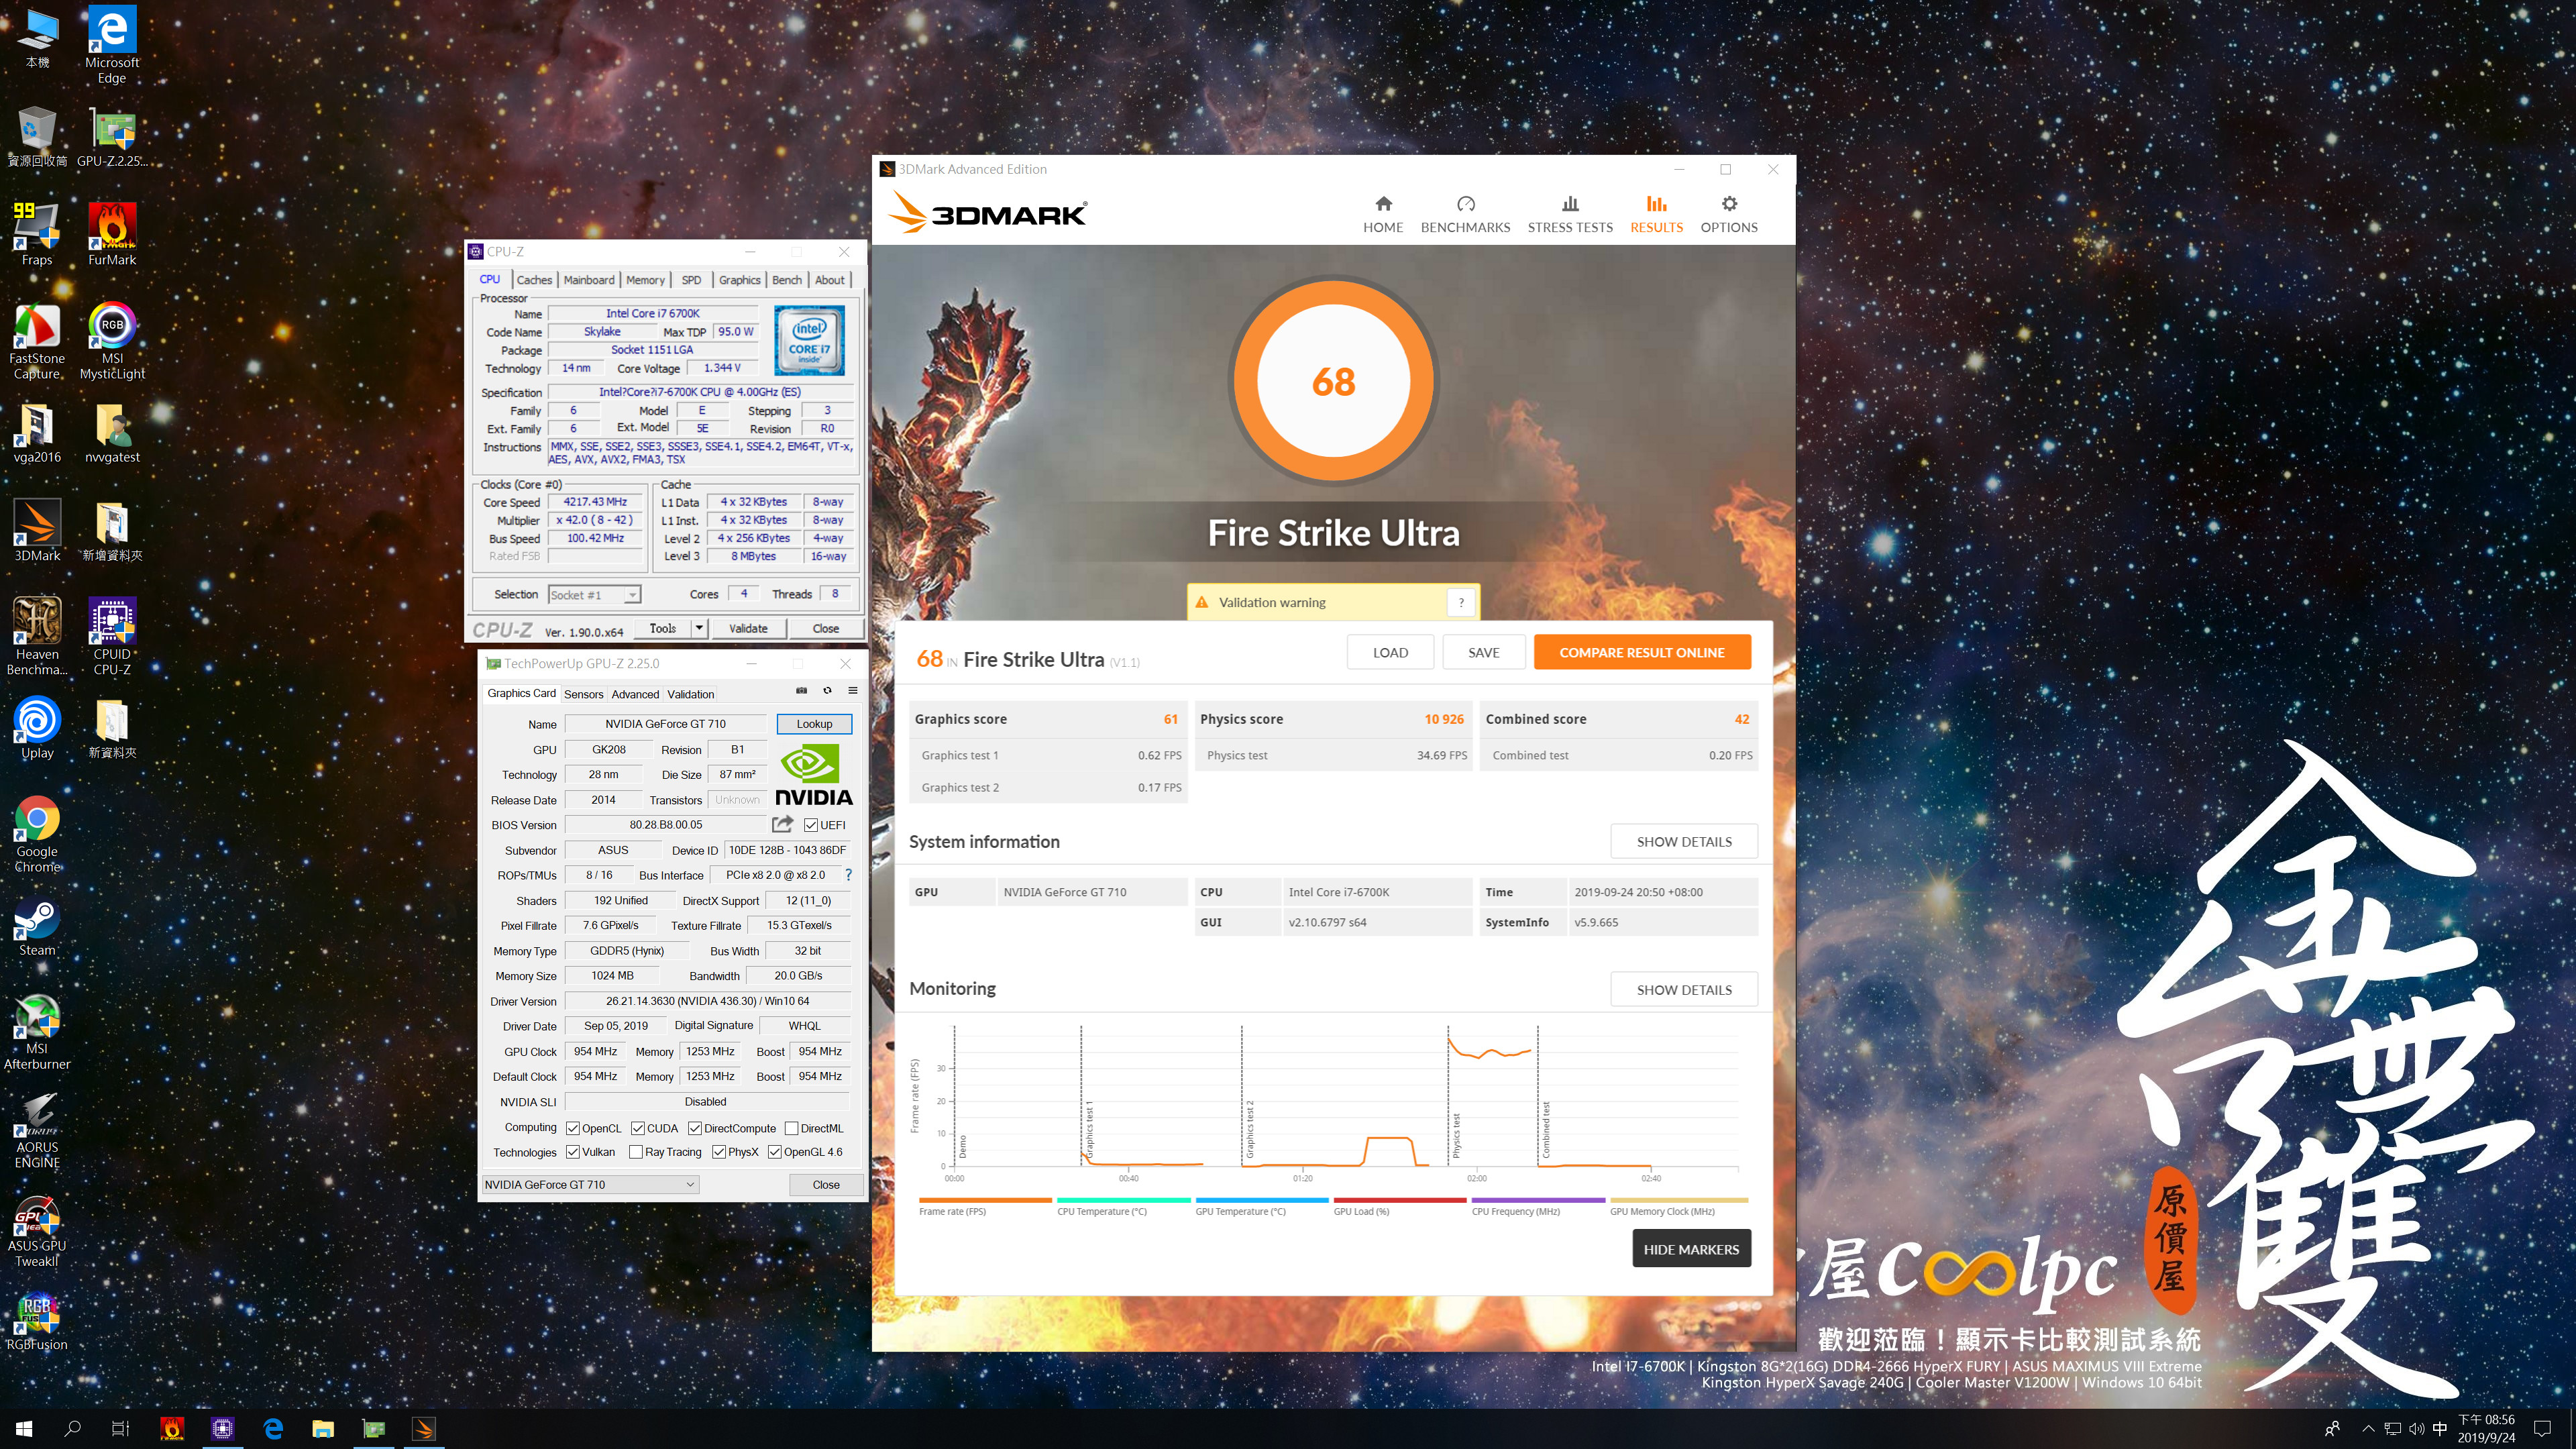2576x1449 pixels.
Task: Open the Steam desktop shortcut
Action: coord(37,925)
